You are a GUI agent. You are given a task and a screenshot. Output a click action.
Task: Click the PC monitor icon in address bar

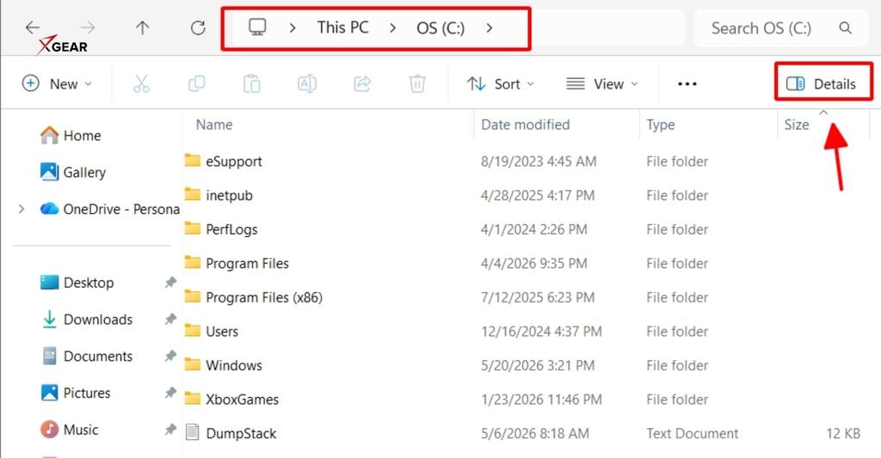pos(257,27)
